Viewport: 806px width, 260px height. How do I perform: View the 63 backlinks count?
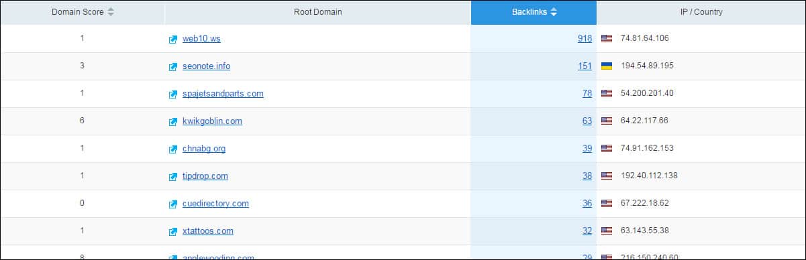tap(587, 121)
